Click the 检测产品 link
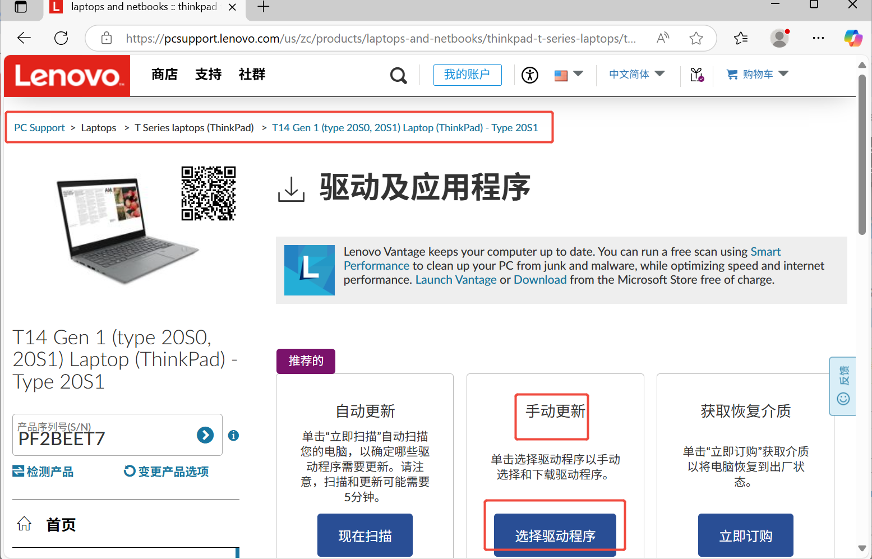This screenshot has width=872, height=559. click(x=43, y=472)
